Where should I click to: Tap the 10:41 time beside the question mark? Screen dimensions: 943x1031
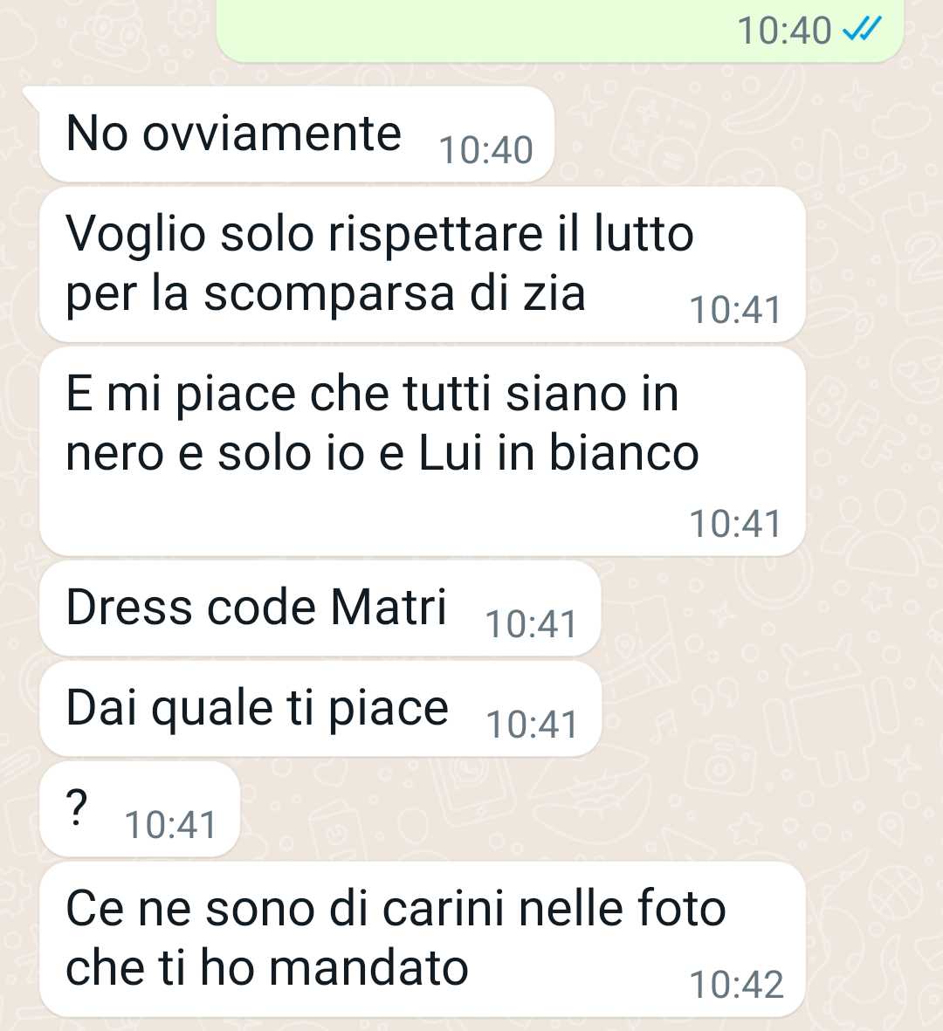coord(170,825)
